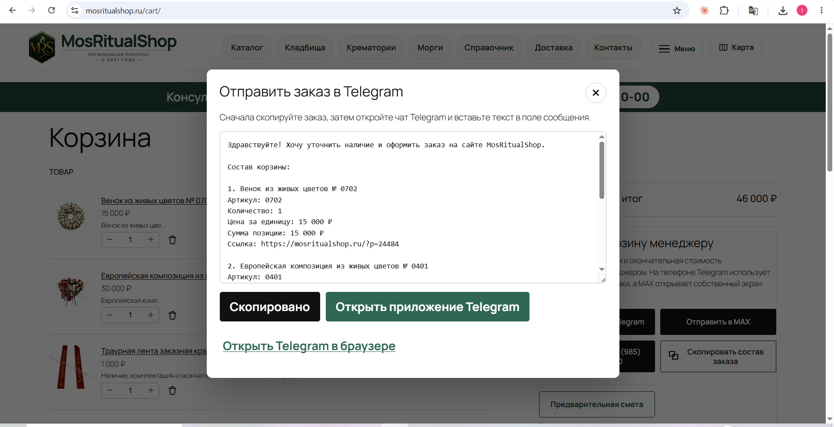Open the Доставка menu item
Viewport: 834px width, 427px height.
[x=554, y=48]
